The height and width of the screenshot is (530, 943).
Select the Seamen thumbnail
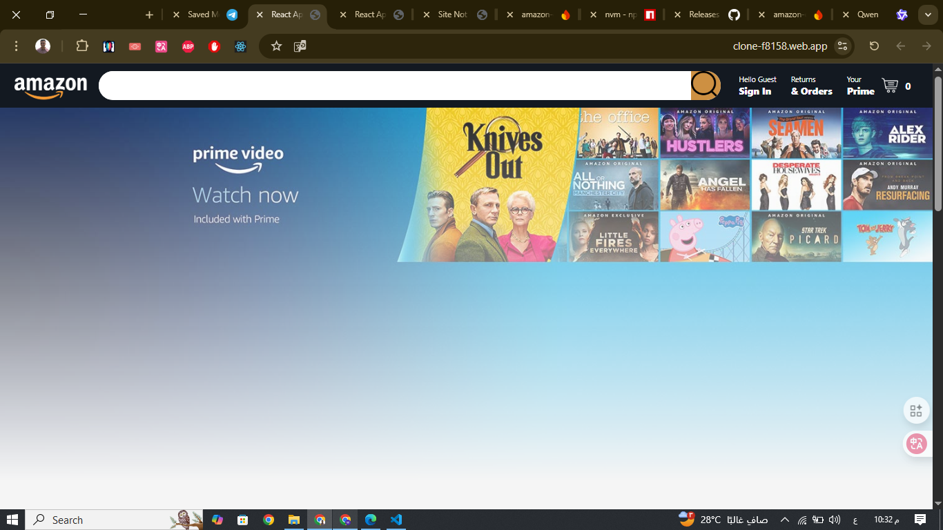(796, 132)
